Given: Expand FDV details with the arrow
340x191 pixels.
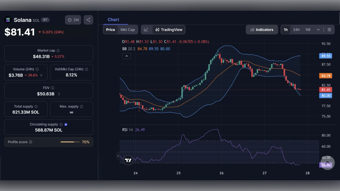Looking at the screenshot, I should coord(59,94).
